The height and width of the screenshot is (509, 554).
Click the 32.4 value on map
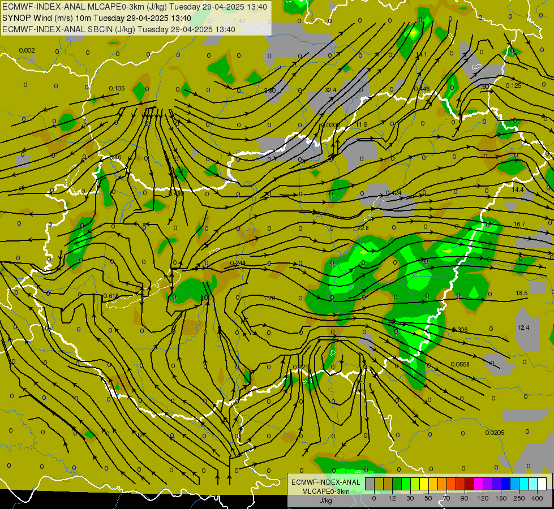[x=330, y=90]
